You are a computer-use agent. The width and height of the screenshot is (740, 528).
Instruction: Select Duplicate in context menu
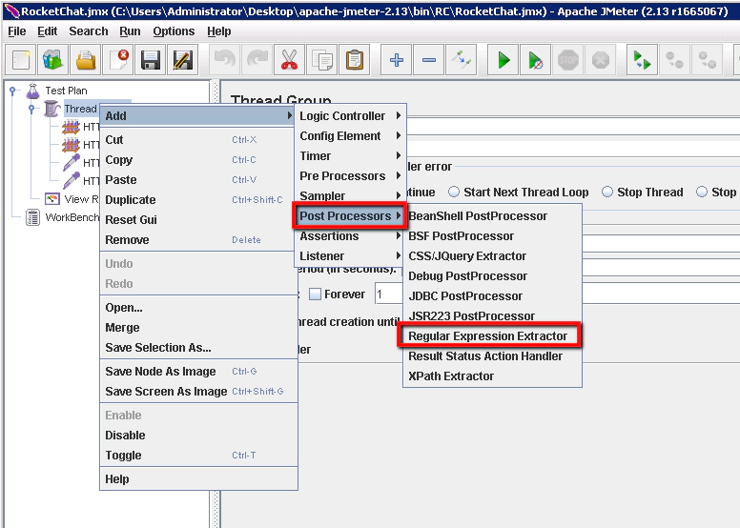(197, 200)
